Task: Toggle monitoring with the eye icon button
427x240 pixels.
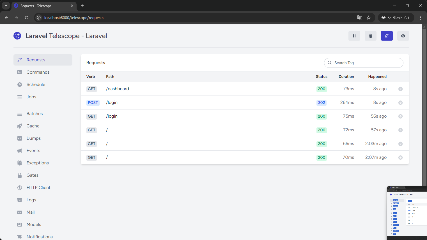Action: tap(403, 36)
